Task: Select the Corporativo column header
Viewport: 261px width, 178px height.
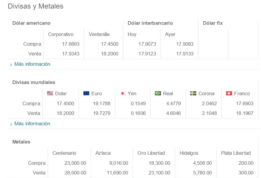Action: pos(61,34)
